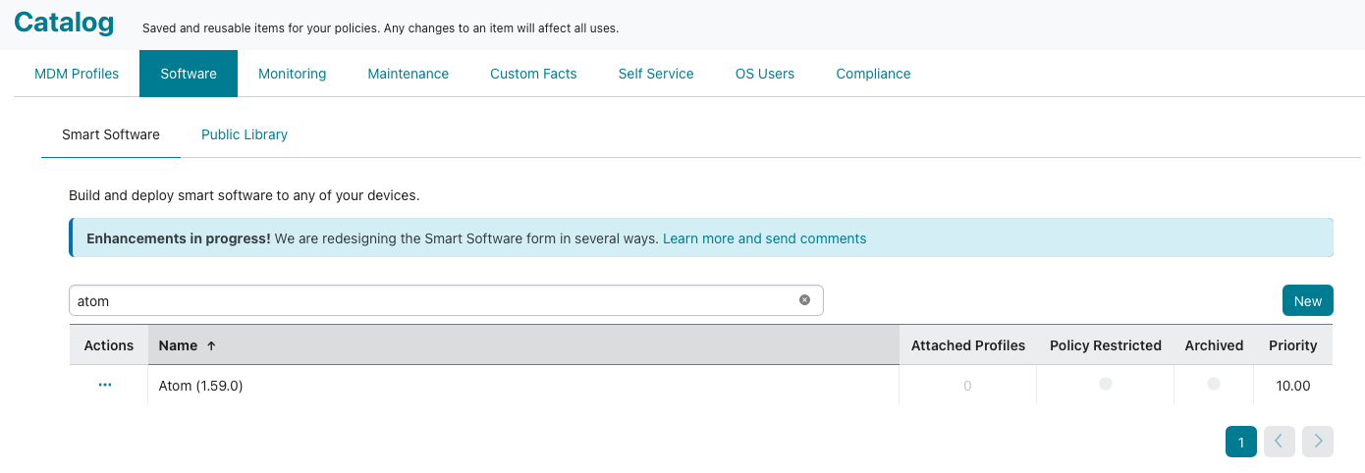The height and width of the screenshot is (473, 1365).
Task: Select page 1 in pagination
Action: tap(1241, 442)
